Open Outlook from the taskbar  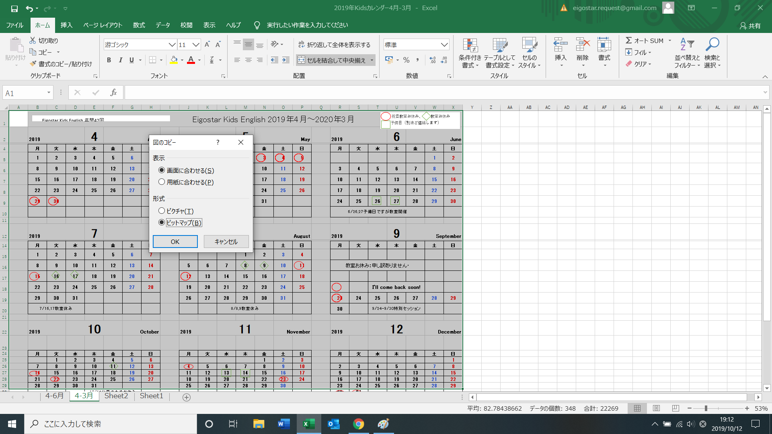point(333,424)
